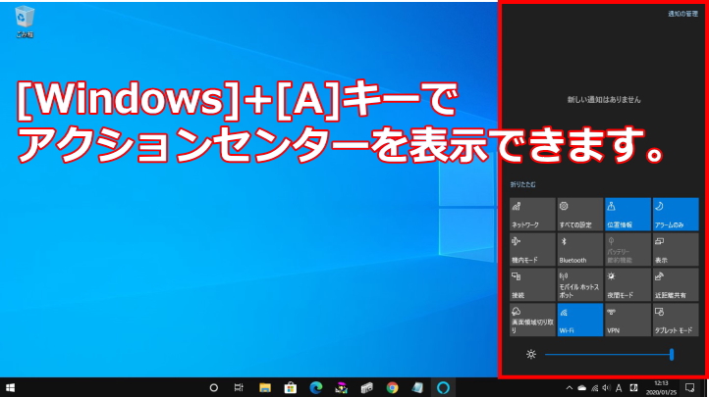Open the VPN quick action tile
Screen dimensions: 709x397
pyautogui.click(x=627, y=320)
